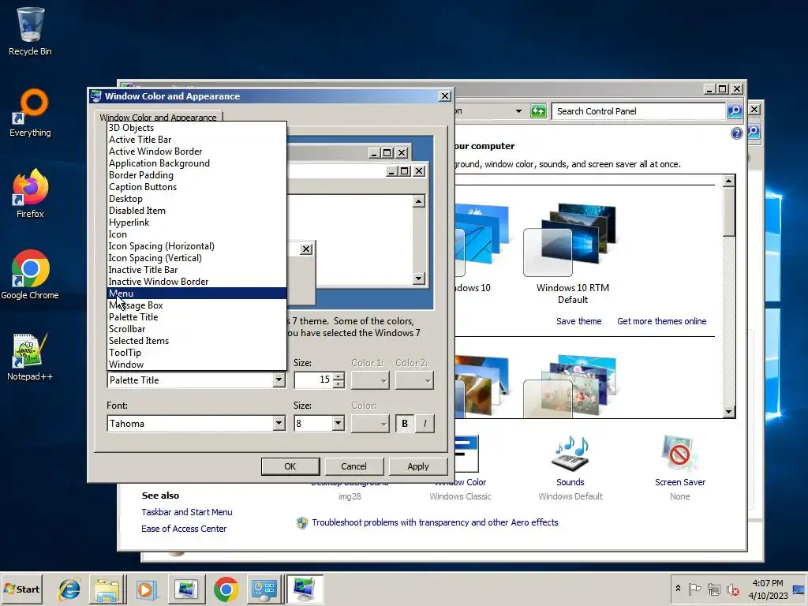
Task: Open the Recycle Bin desktop icon
Action: [30, 31]
